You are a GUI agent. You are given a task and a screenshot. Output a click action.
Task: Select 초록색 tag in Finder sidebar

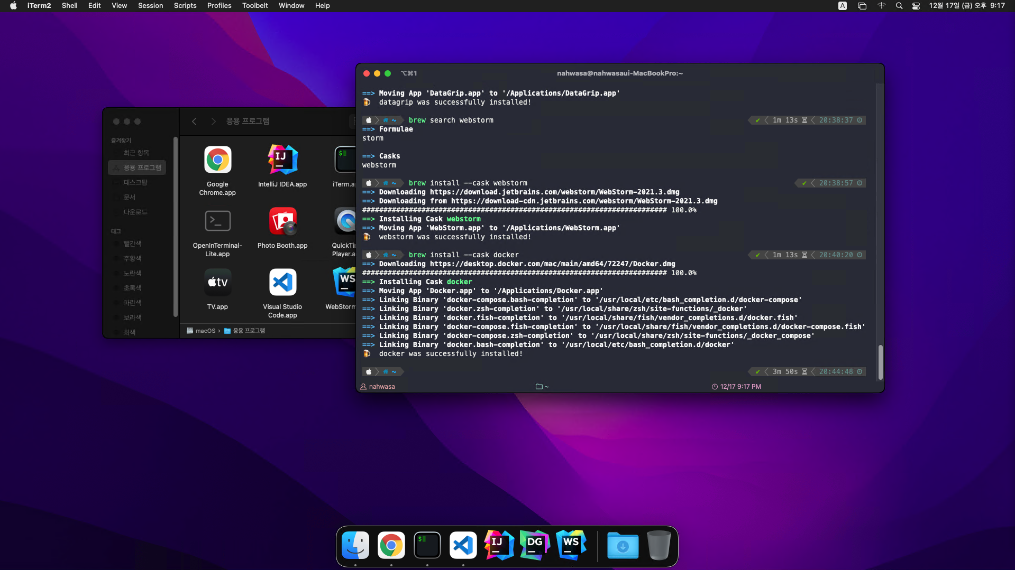[x=136, y=288]
